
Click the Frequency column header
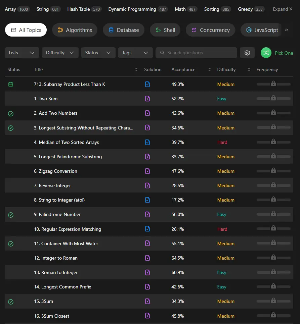tap(267, 69)
